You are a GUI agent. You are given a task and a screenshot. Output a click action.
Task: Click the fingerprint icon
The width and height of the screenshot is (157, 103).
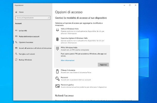coord(57,39)
